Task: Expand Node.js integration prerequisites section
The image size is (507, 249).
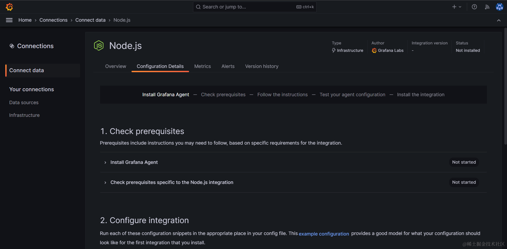Action: pos(172,182)
